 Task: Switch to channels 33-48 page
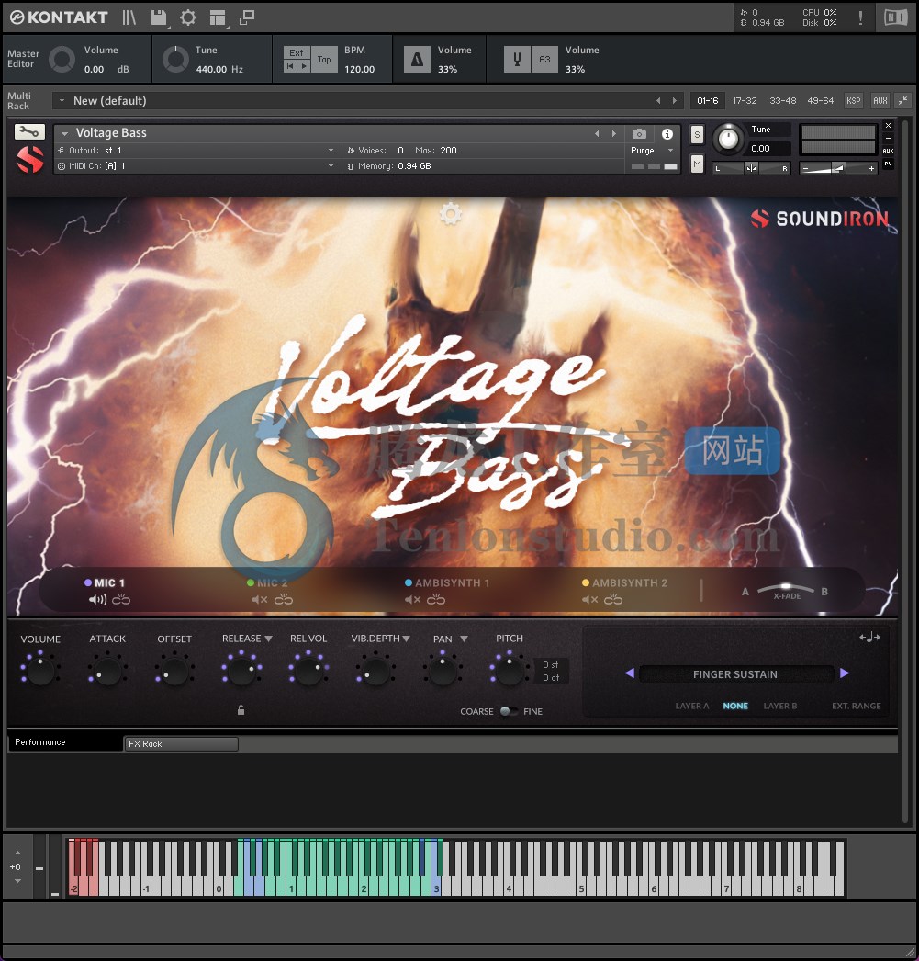click(783, 100)
